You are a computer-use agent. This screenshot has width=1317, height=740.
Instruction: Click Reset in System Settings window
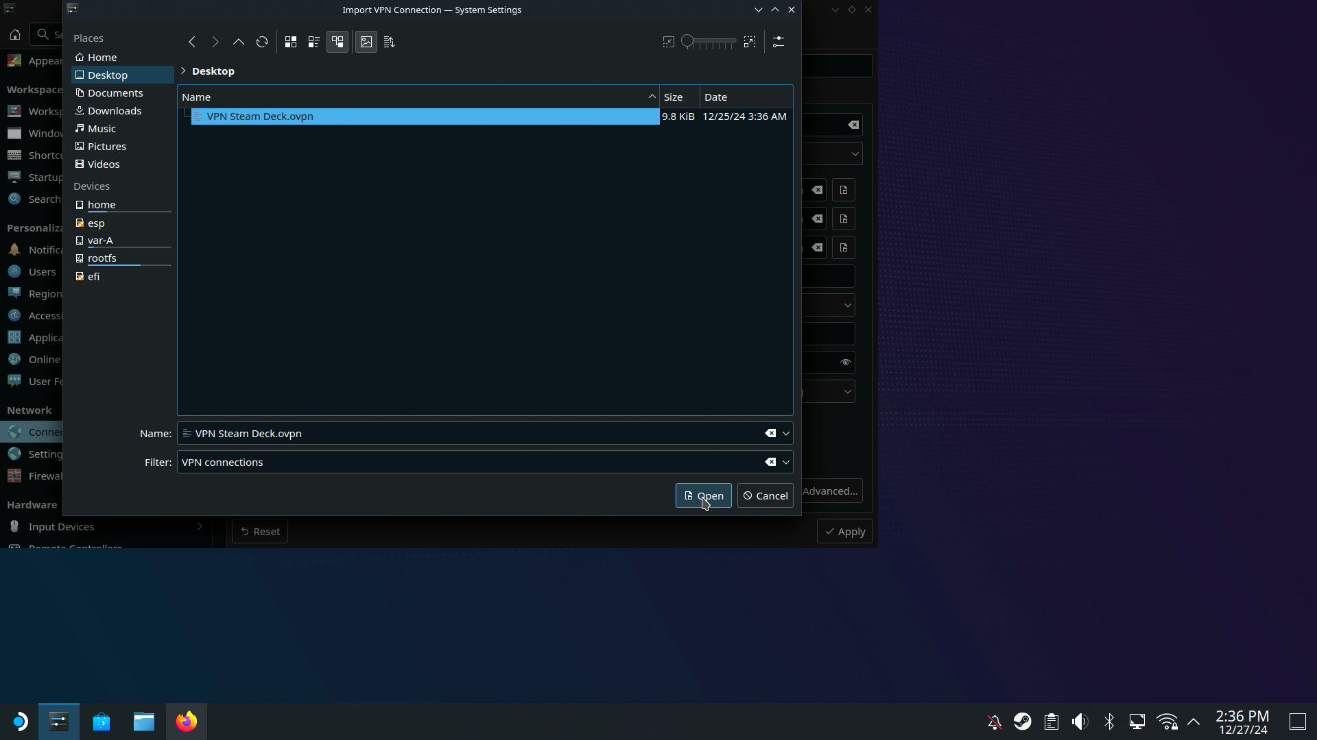pos(260,532)
